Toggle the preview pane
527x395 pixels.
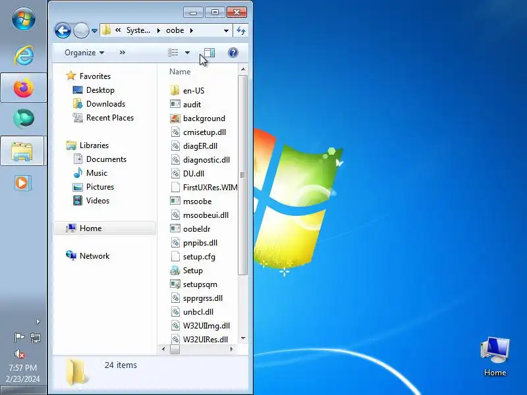click(x=209, y=53)
